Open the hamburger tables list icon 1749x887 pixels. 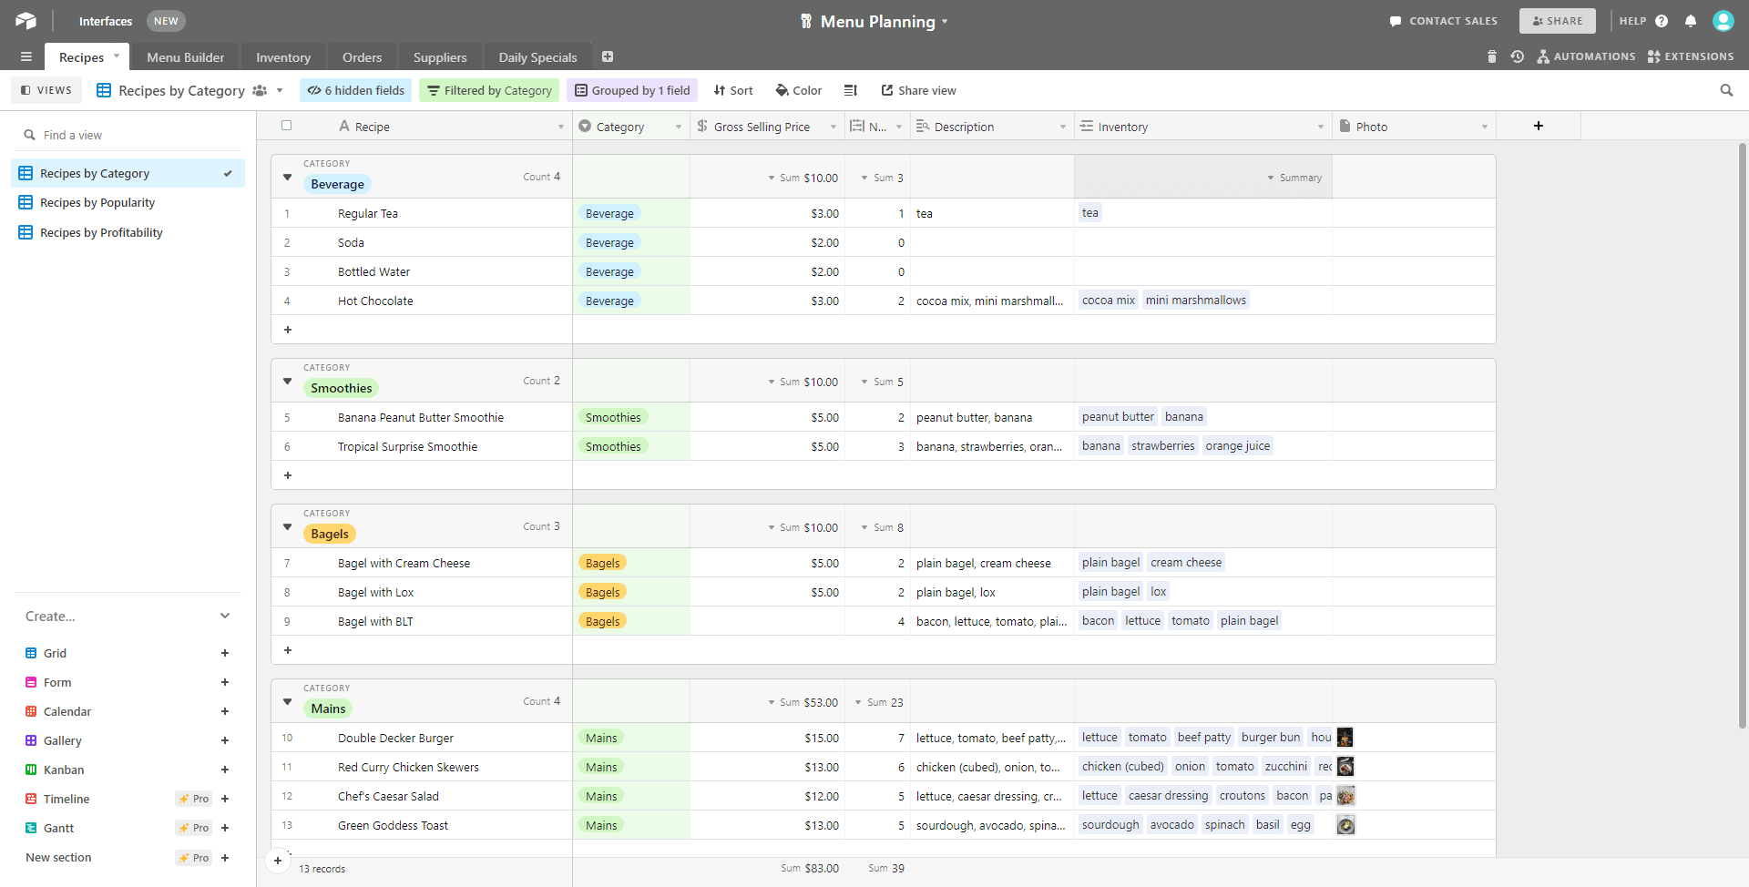click(x=26, y=56)
